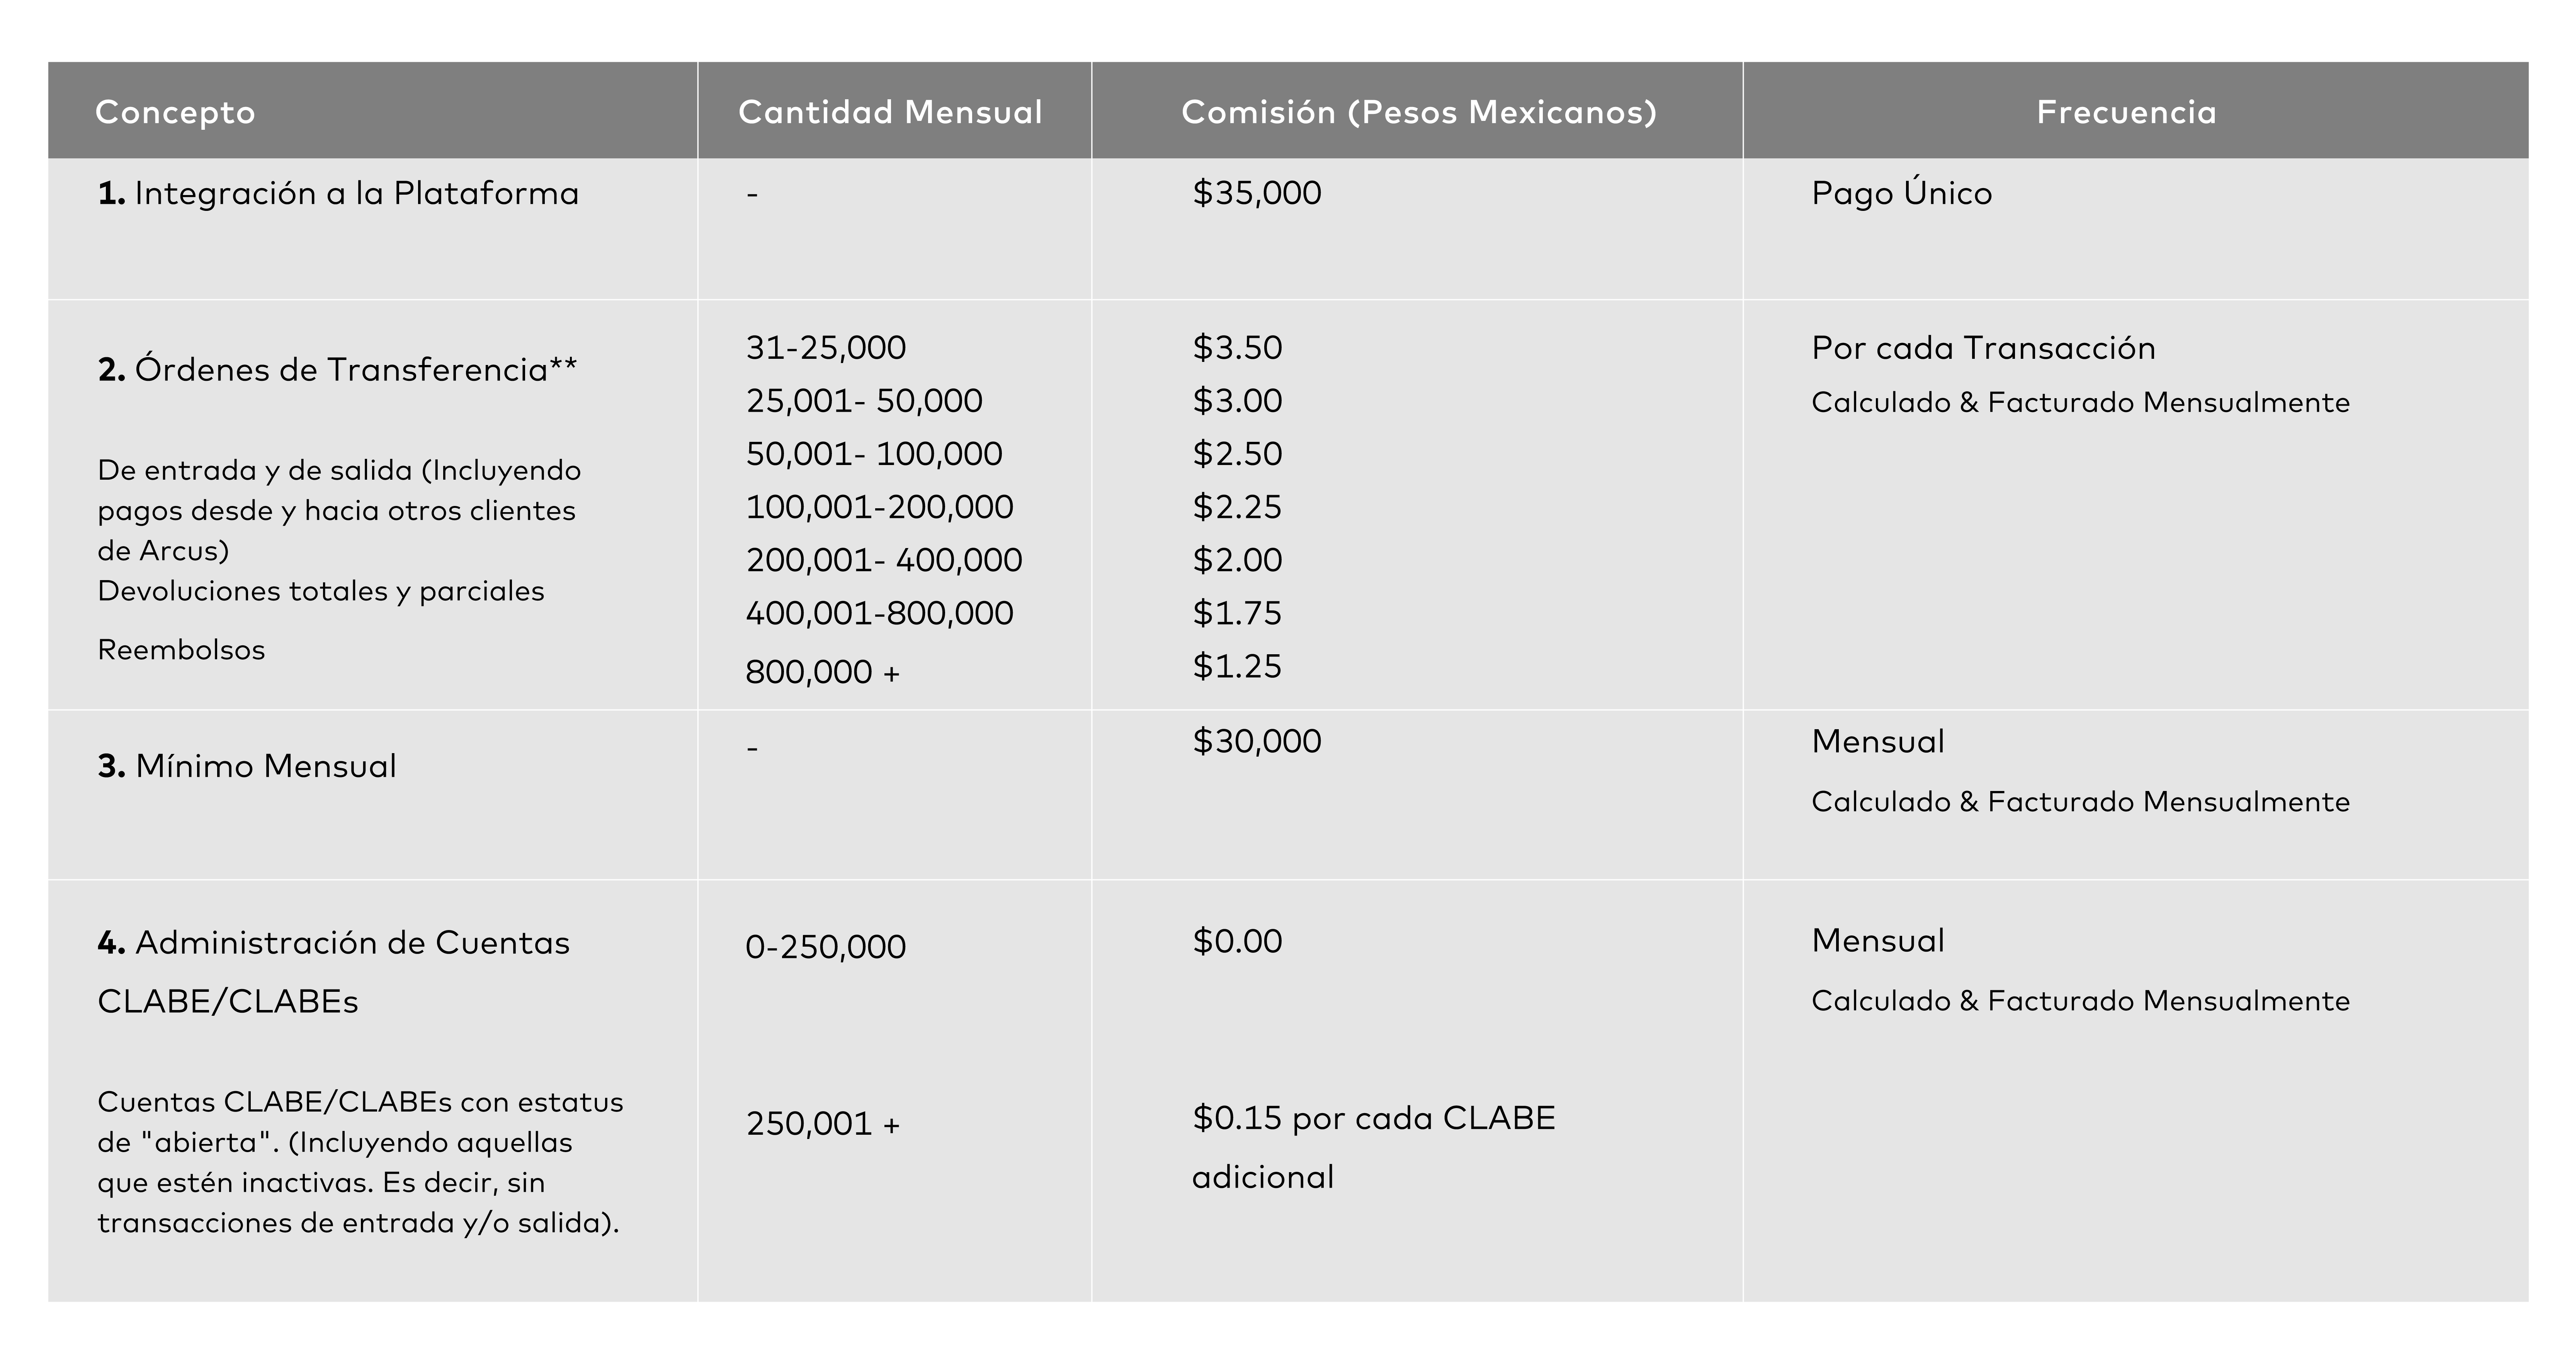Viewport: 2576px width, 1368px height.
Task: Select the 100,001-200,000 quantity range
Action: coord(879,507)
